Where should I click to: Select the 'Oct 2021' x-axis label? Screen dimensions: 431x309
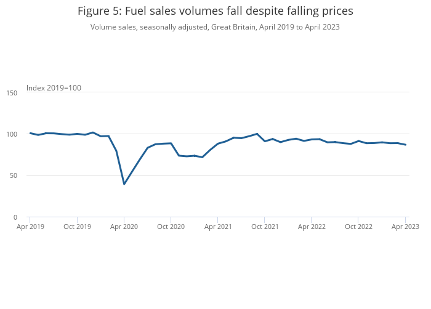tap(265, 227)
